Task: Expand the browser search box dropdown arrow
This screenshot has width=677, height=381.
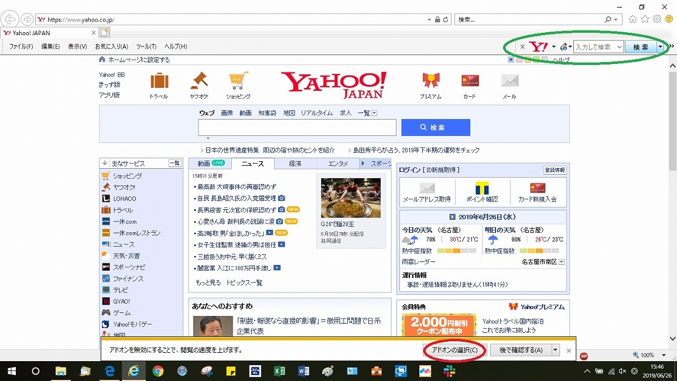Action: 616,19
